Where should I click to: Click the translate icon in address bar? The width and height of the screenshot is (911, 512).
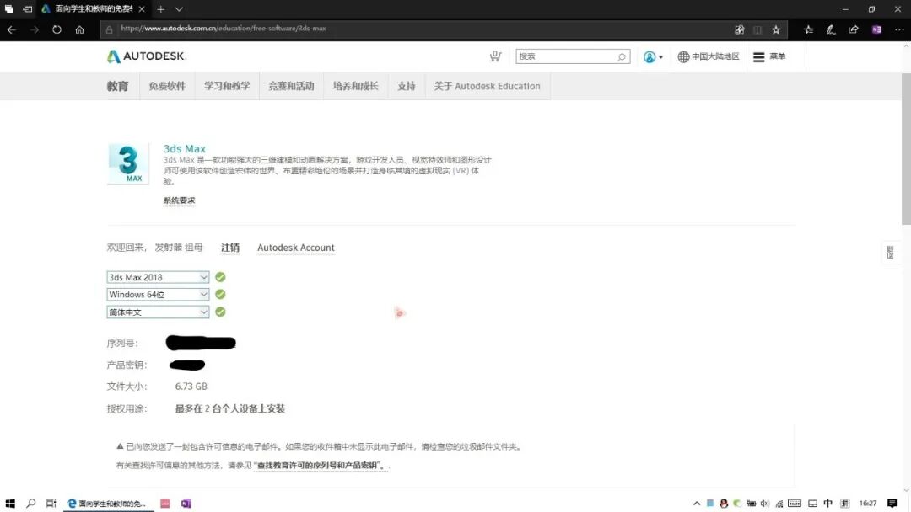[739, 29]
